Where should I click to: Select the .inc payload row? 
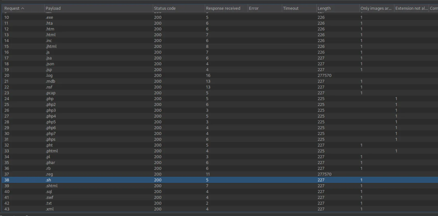pos(220,41)
